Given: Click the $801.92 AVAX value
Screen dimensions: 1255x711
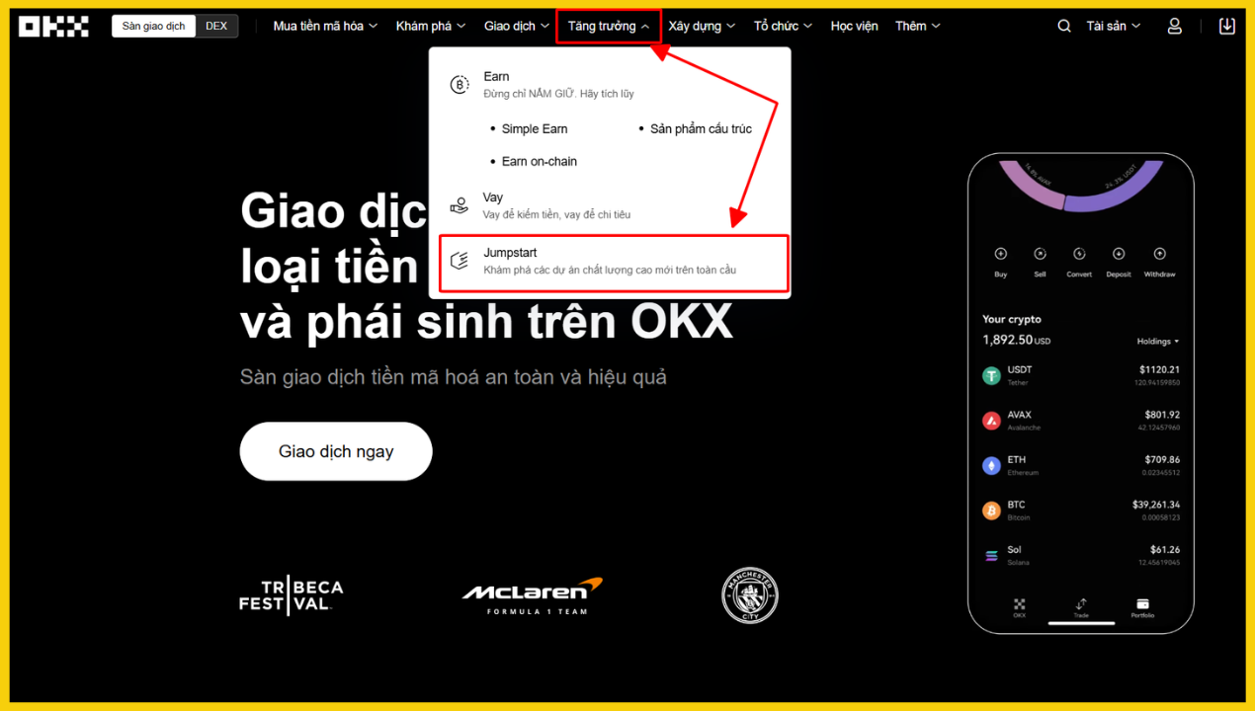Looking at the screenshot, I should (1161, 415).
